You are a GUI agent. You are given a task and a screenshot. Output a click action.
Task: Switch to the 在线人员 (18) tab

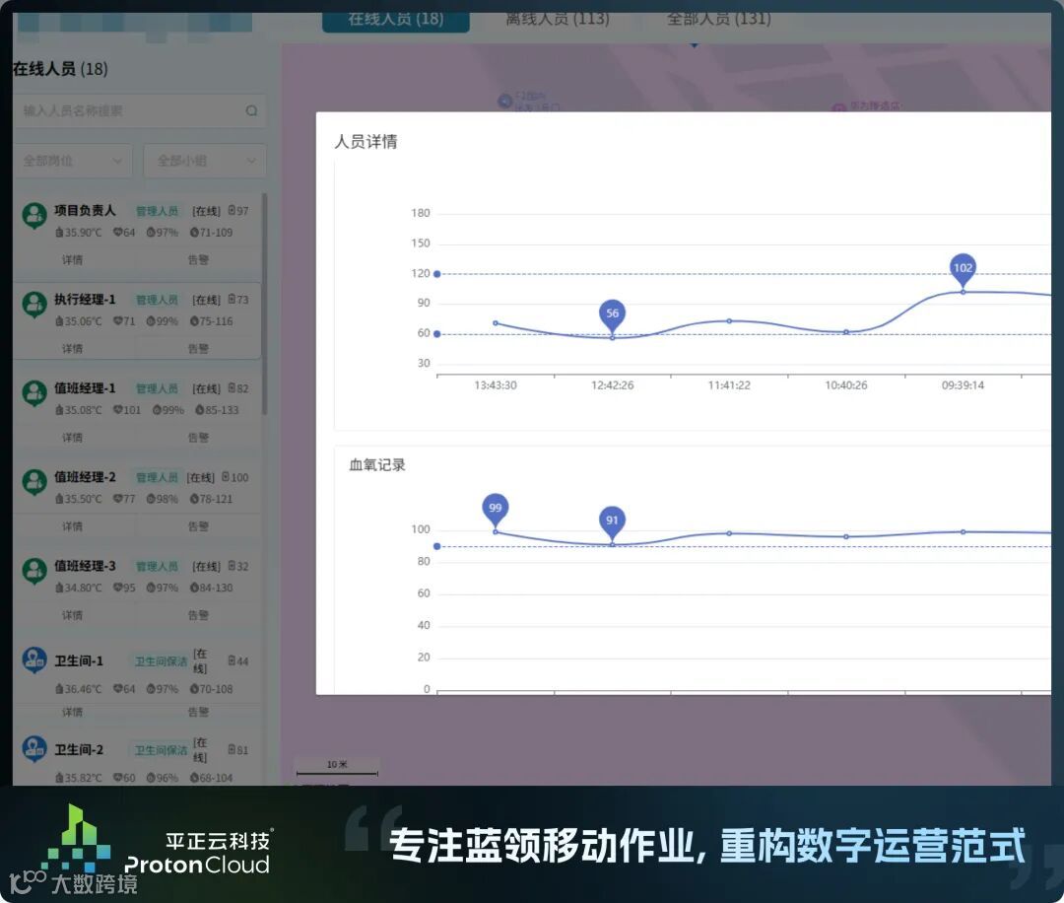click(396, 19)
